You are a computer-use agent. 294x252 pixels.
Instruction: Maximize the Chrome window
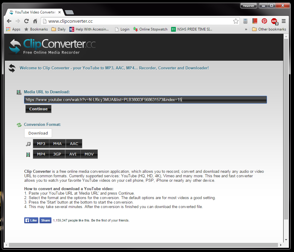pyautogui.click(x=271, y=6)
